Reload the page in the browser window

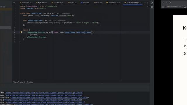click(169, 3)
